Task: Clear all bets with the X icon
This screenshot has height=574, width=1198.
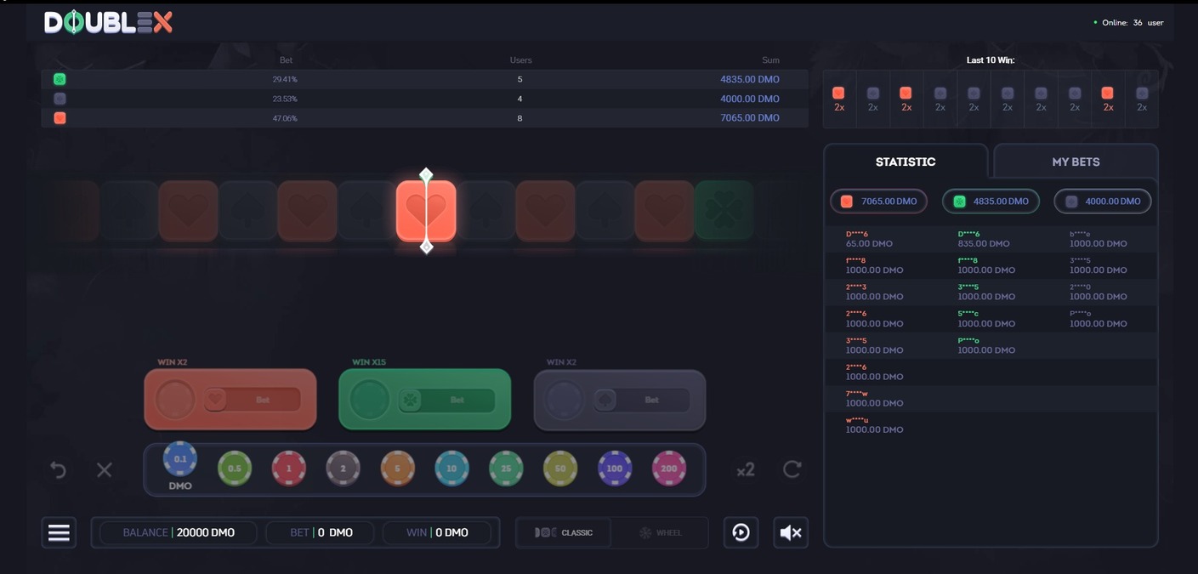Action: 104,469
